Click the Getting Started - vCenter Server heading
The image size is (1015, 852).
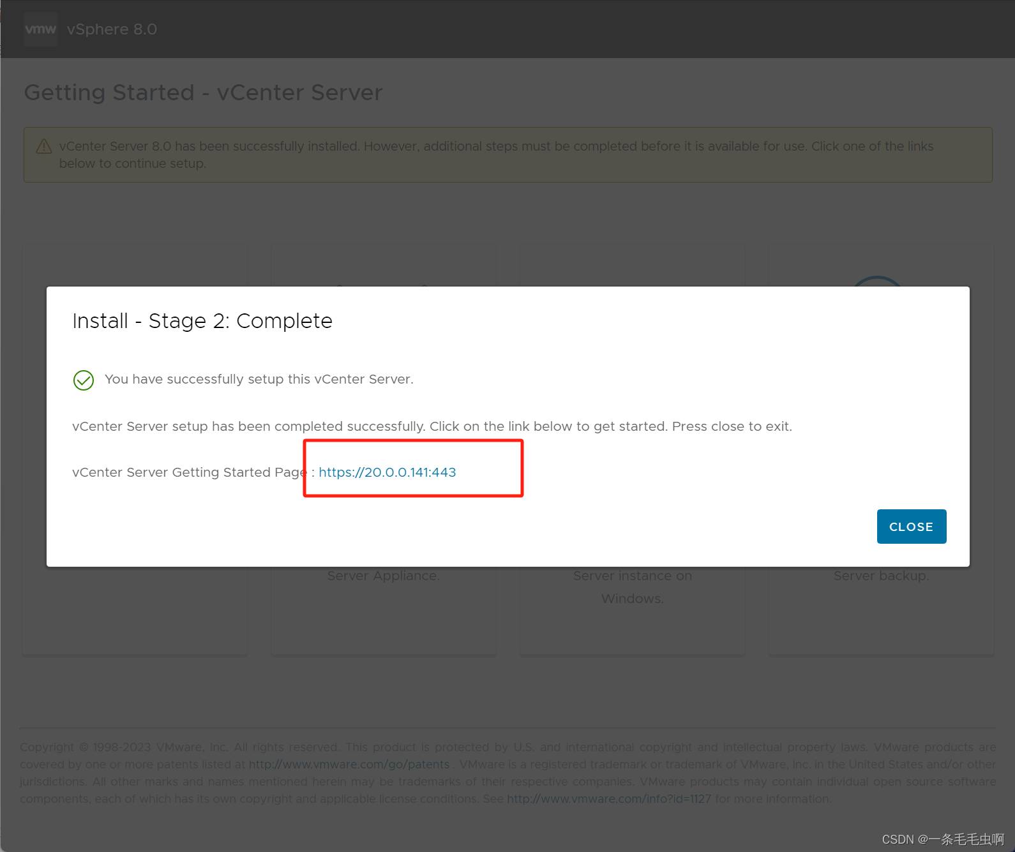[203, 93]
